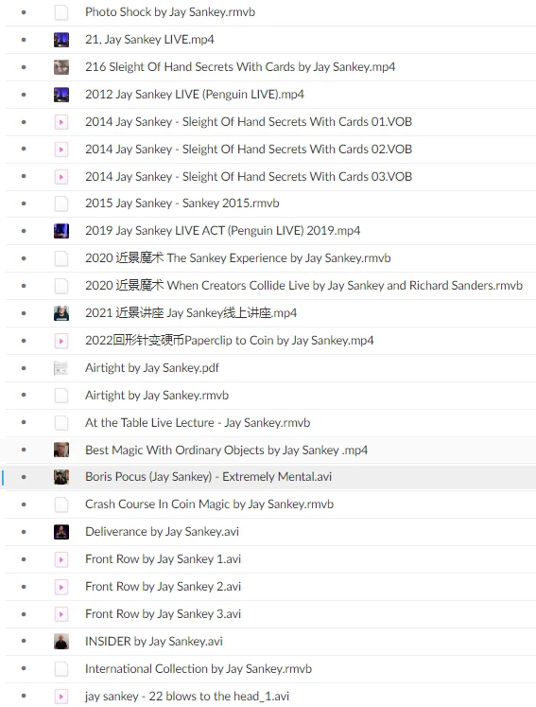Click the thumbnail of 216 Sleight Of Hand Secrets mp4
The height and width of the screenshot is (707, 536).
(61, 67)
